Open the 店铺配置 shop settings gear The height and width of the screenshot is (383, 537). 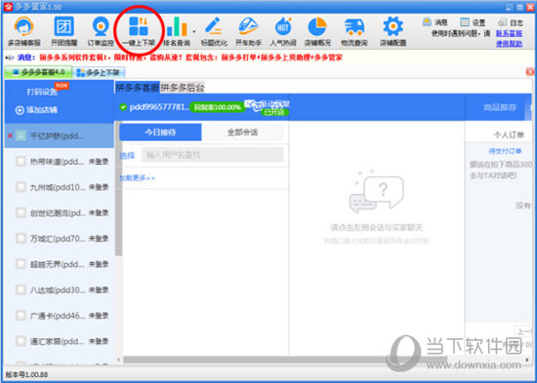coord(392,31)
